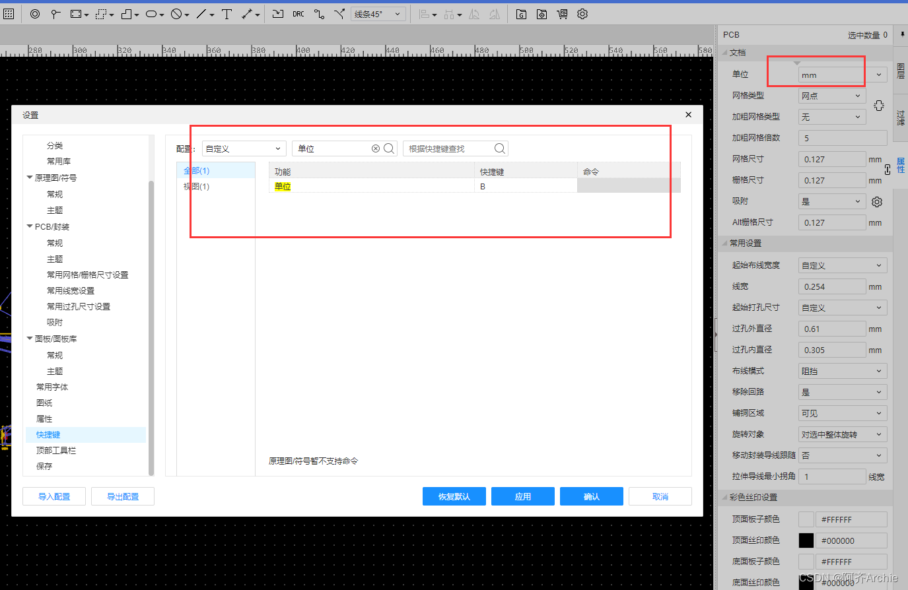Viewport: 908px width, 590px height.
Task: Click the shopping cart order icon
Action: click(x=562, y=14)
